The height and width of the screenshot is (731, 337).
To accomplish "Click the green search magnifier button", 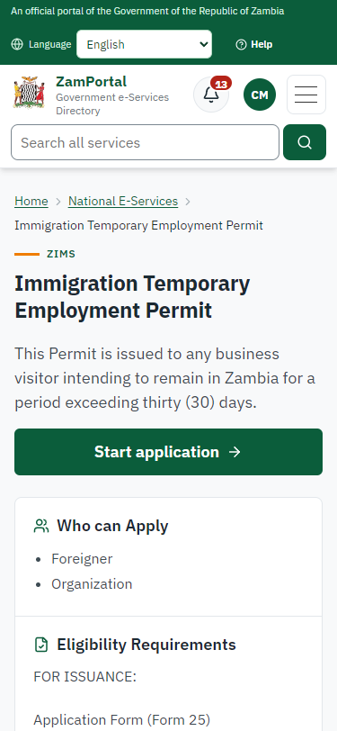I will tap(305, 142).
